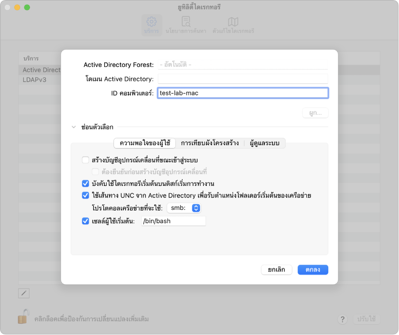The image size is (399, 335).
Task: Click the ยกเลิก cancel button
Action: (x=276, y=269)
